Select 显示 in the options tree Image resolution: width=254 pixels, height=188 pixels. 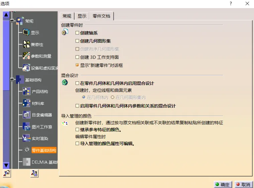[35, 32]
